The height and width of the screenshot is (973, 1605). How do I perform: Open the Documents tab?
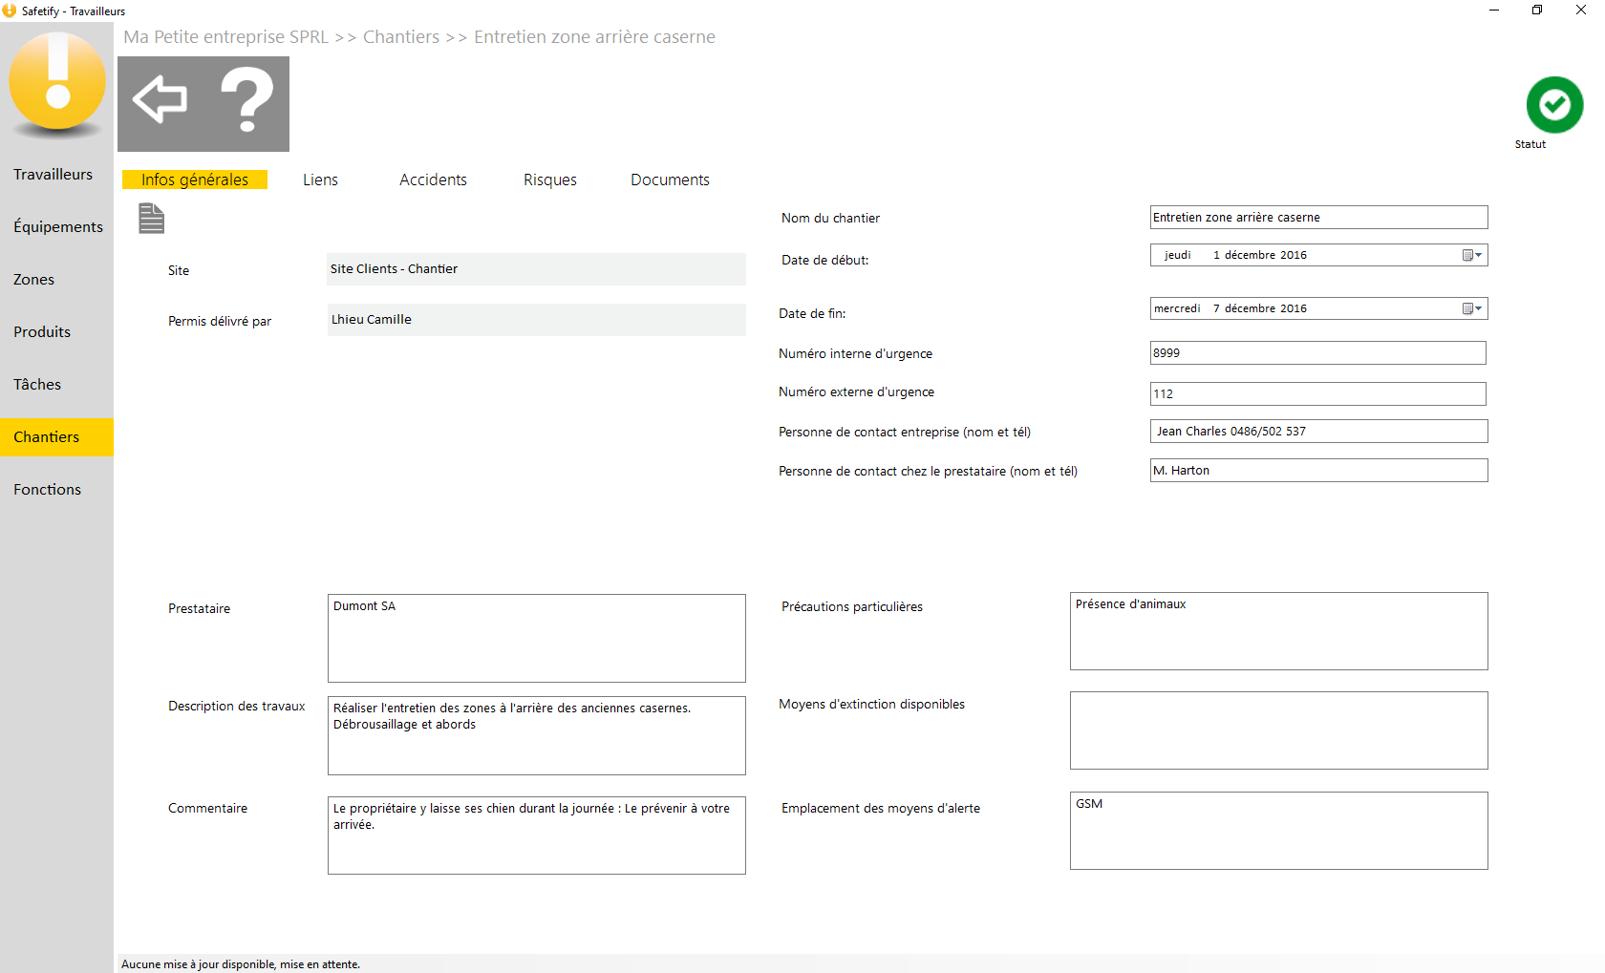click(x=670, y=180)
